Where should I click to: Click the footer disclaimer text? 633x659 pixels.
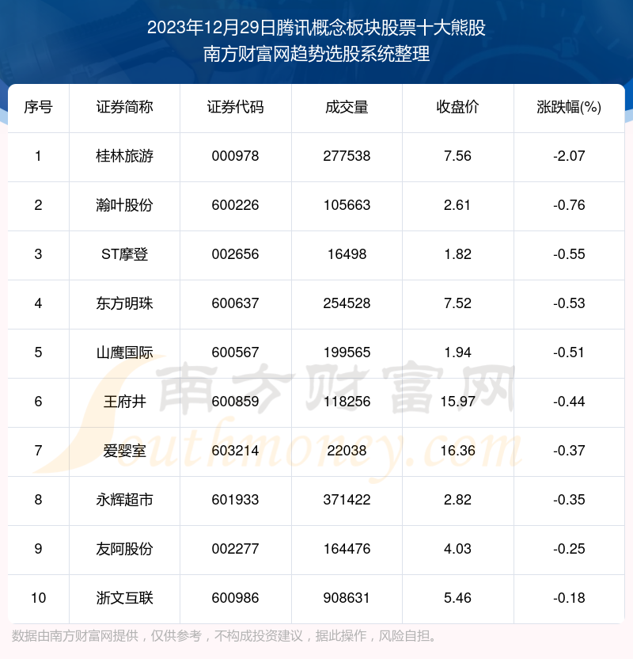click(226, 636)
